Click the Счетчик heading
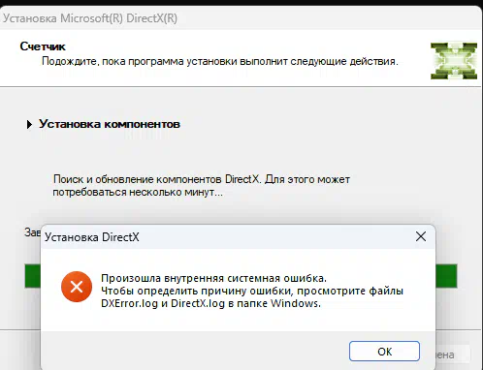 point(43,46)
